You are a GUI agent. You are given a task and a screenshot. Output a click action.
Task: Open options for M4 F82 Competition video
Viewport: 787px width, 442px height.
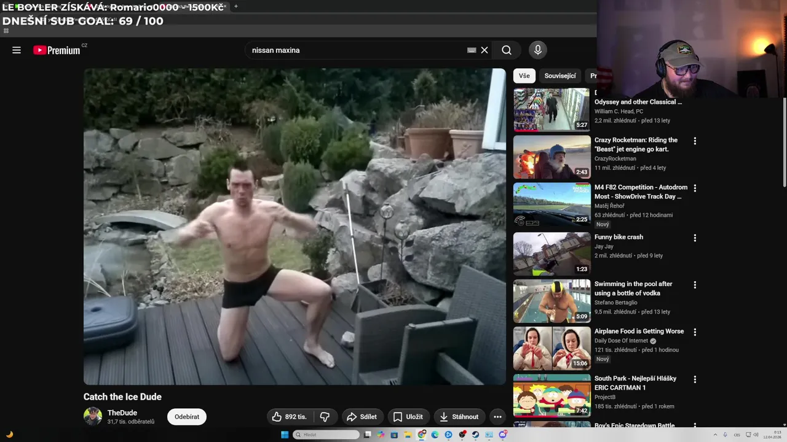pyautogui.click(x=695, y=188)
